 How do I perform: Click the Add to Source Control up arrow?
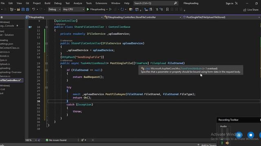coord(198,145)
